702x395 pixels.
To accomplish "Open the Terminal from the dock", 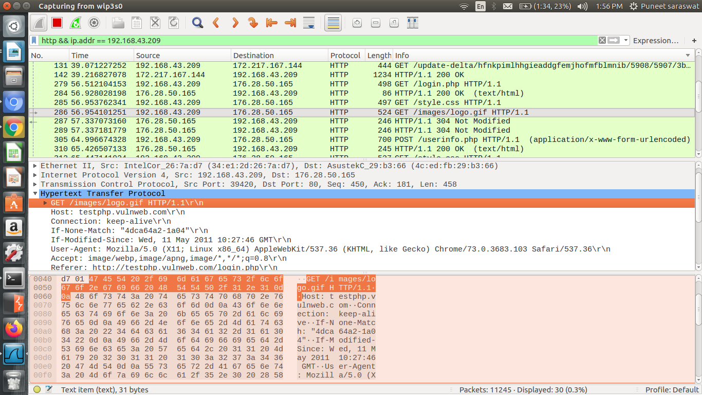I will 14,279.
